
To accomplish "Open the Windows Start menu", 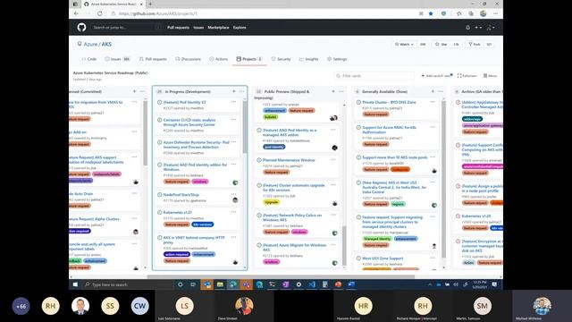I will [75, 284].
